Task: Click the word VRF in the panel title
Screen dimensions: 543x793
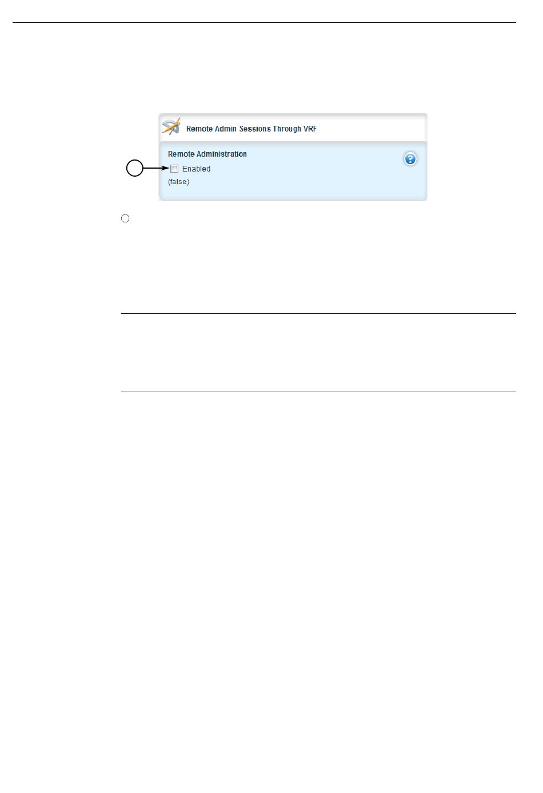Action: [310, 129]
